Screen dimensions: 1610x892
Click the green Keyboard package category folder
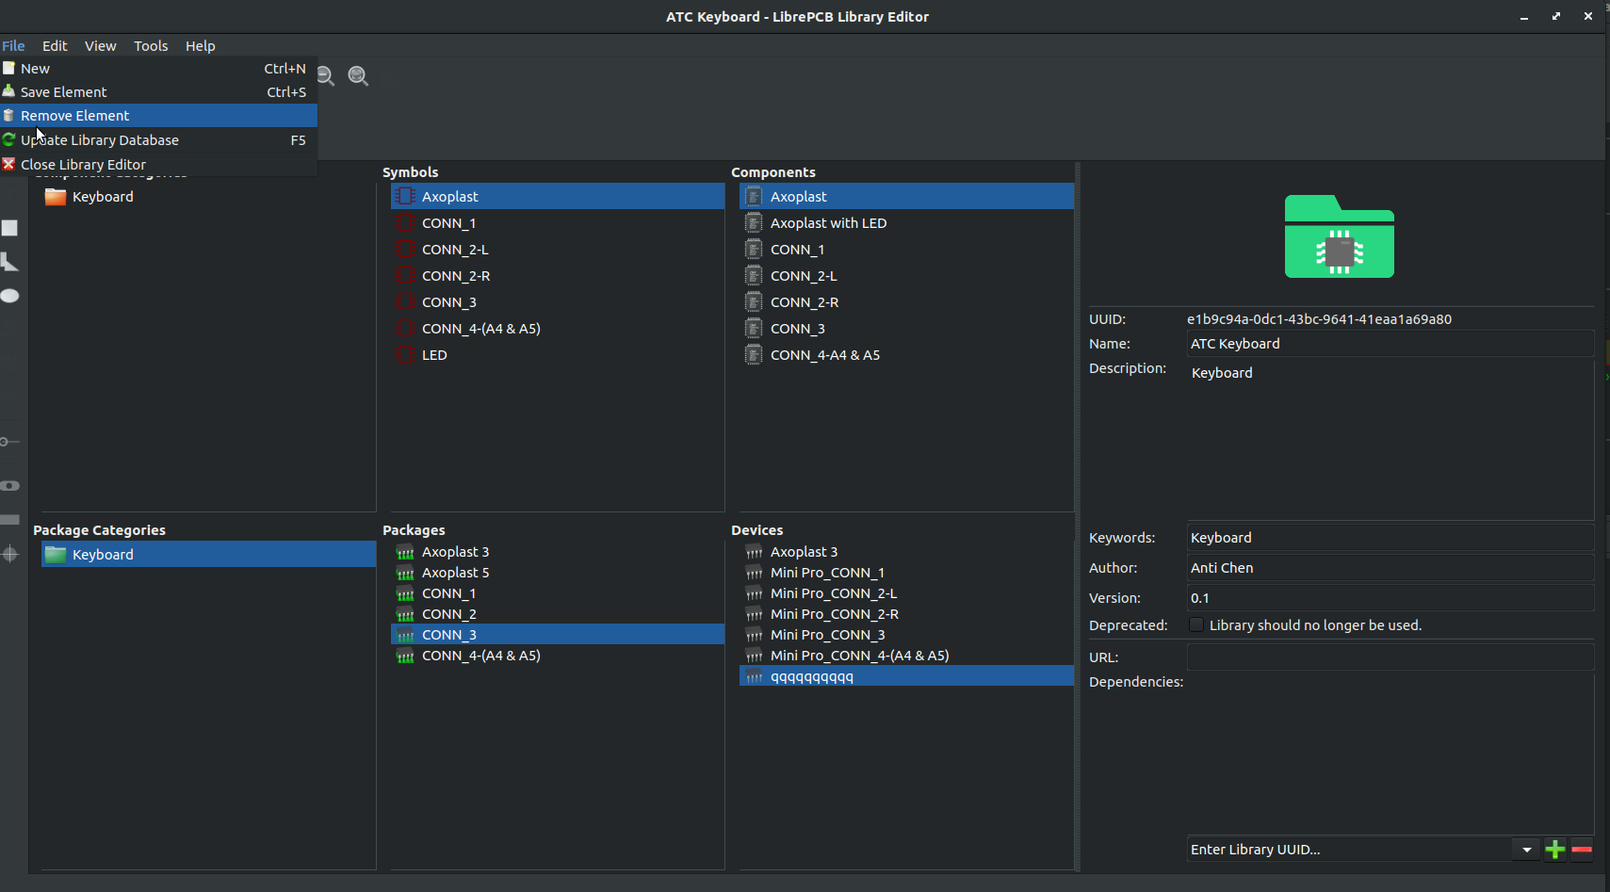tap(56, 554)
